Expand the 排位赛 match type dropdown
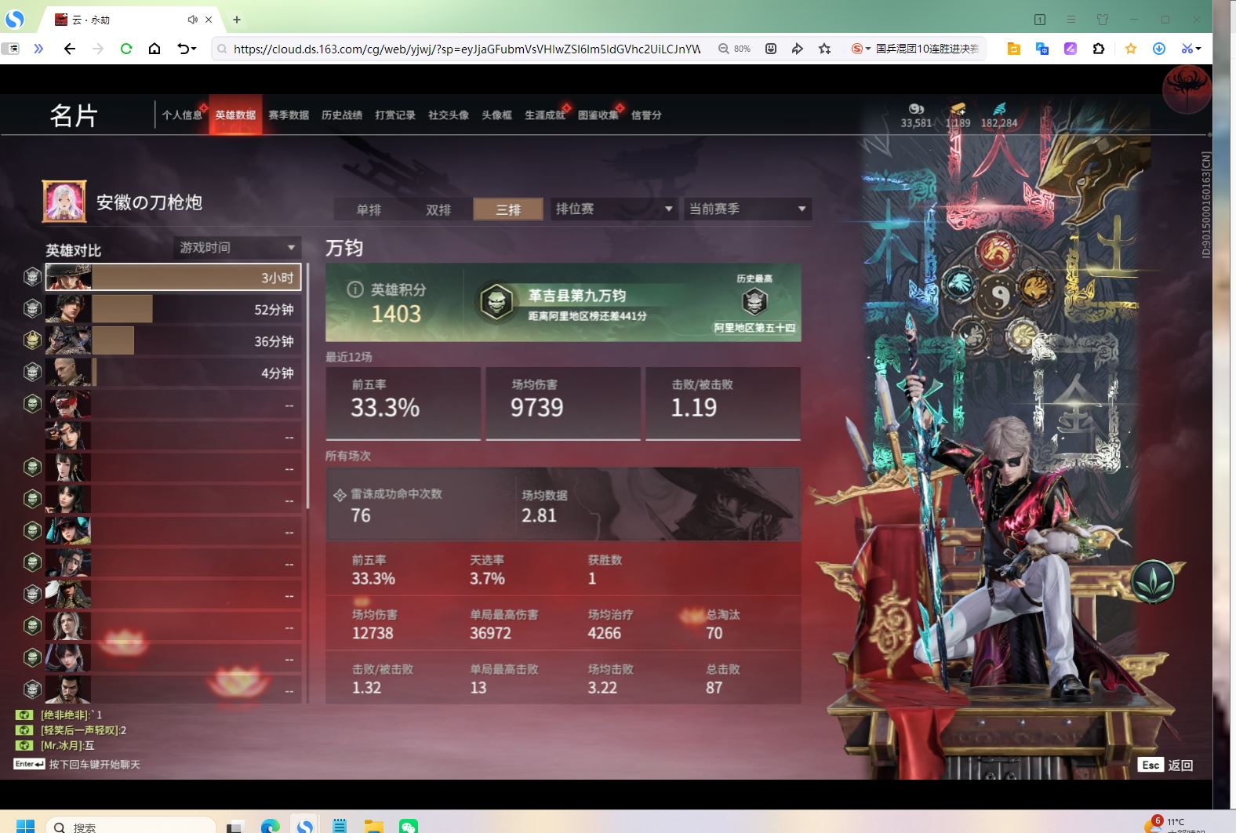Image resolution: width=1236 pixels, height=833 pixels. 614,209
